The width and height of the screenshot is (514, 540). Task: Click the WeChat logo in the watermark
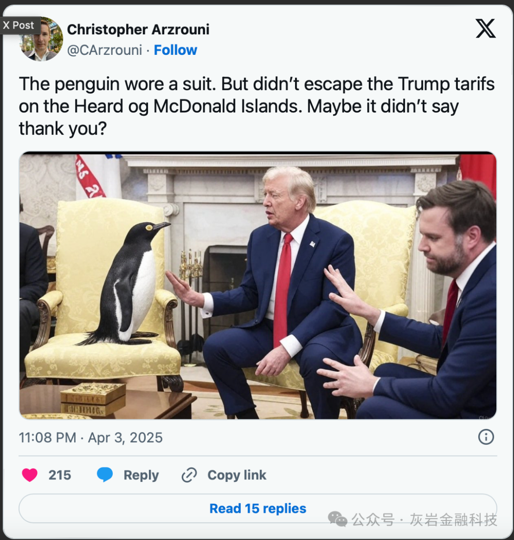pyautogui.click(x=337, y=519)
